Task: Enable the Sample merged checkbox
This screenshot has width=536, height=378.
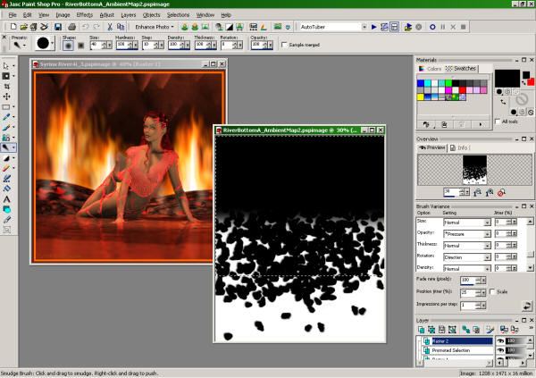Action: click(x=284, y=45)
